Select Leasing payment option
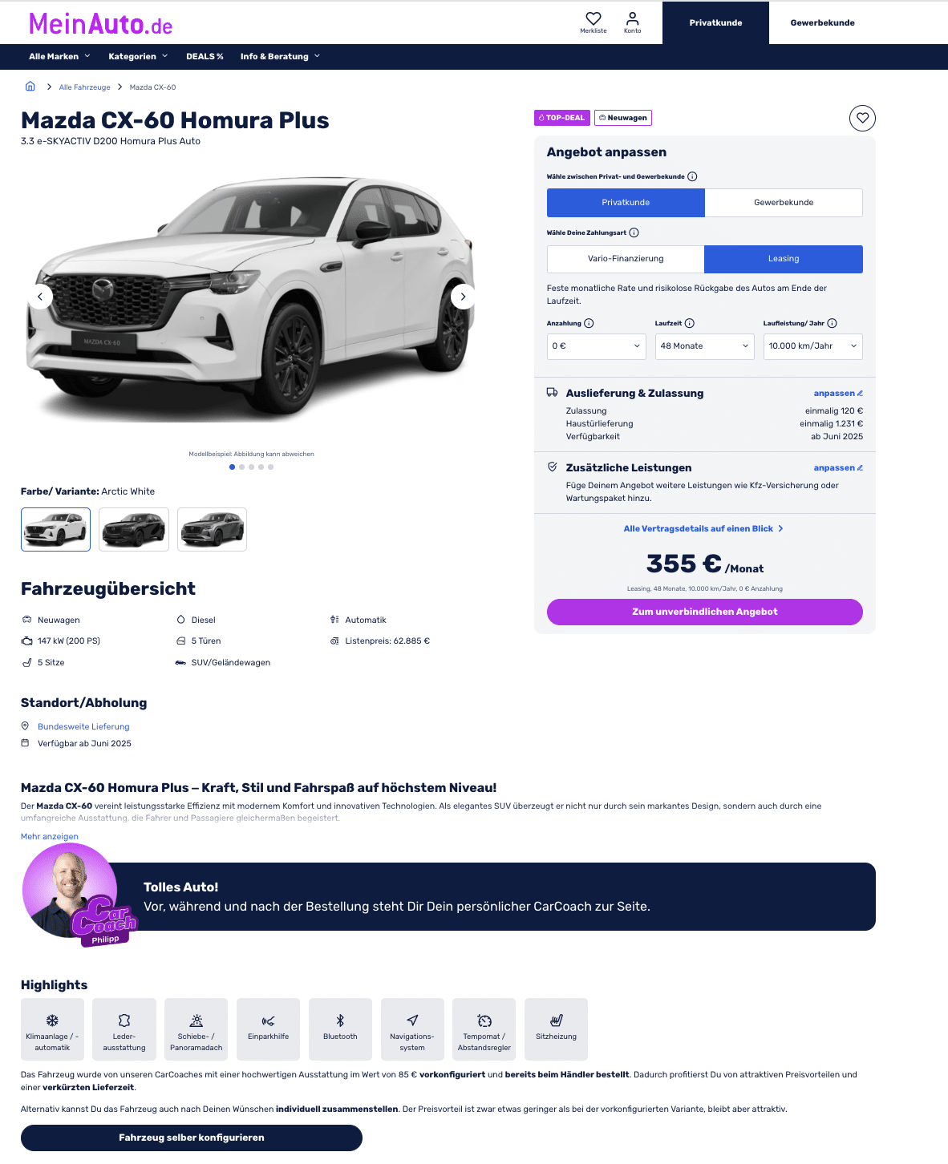Viewport: 948px width, 1164px height. click(784, 259)
